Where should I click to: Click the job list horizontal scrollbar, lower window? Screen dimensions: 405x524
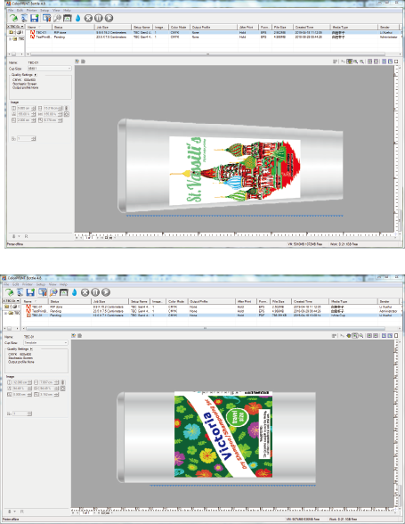click(205, 328)
